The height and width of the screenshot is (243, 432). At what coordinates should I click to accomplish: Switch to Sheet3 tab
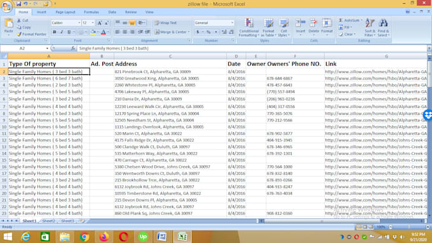point(67,221)
